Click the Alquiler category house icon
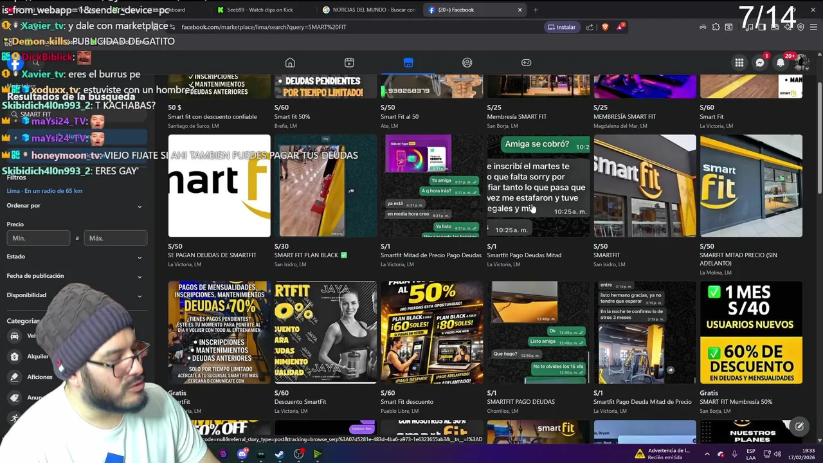Screen dimensions: 823x463 coord(14,356)
